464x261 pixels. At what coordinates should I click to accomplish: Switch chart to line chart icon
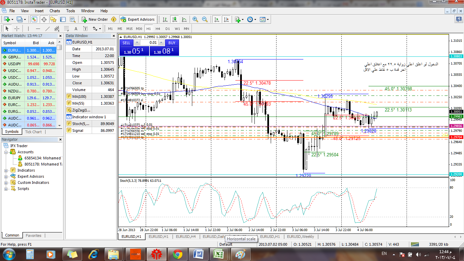coord(184,19)
